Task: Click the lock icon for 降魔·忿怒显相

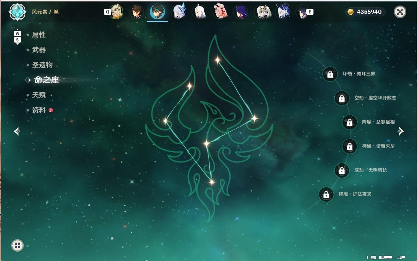Action: tap(349, 122)
